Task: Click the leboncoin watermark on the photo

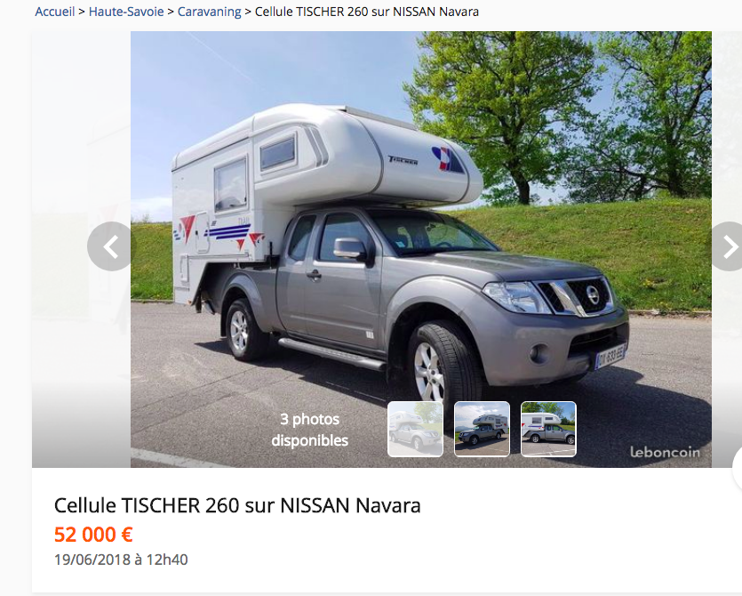Action: 665,452
